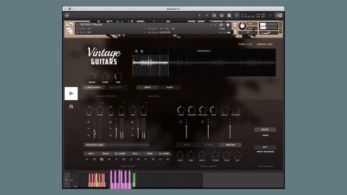347x195 pixels.
Task: Click the exclamation panic icon
Action: point(270,15)
